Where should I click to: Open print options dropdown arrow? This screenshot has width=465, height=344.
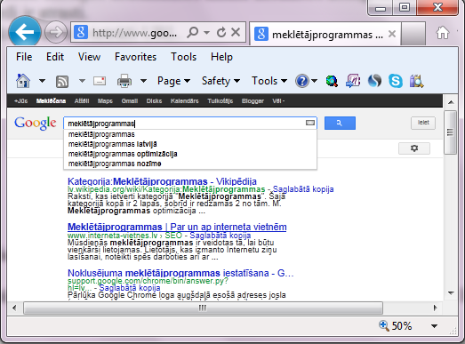click(x=143, y=81)
